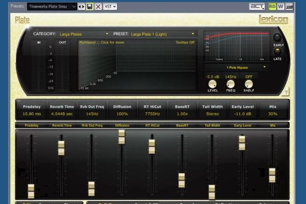Select the Early Level soft row label above faders
306x204 pixels.
pyautogui.click(x=243, y=125)
